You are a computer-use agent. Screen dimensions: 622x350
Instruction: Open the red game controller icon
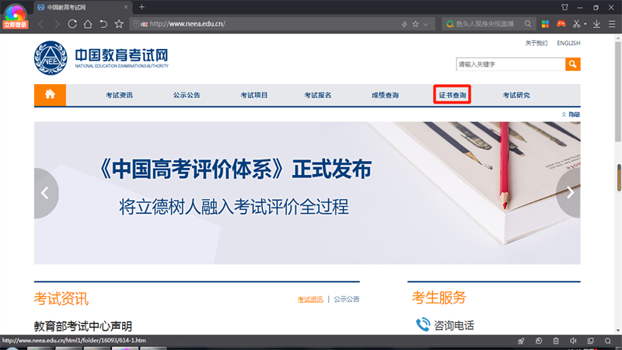561,24
